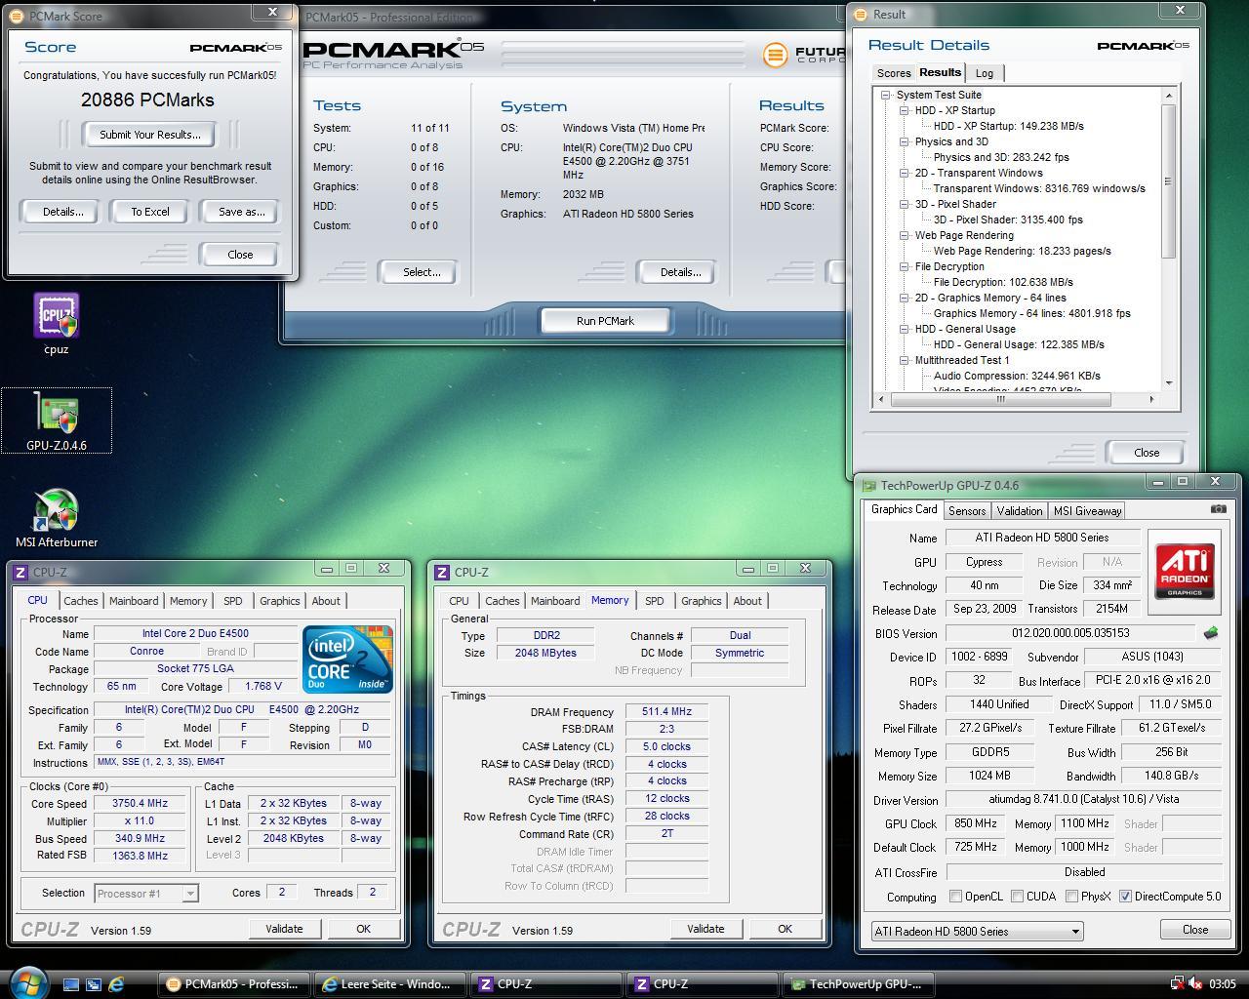Click Details... in PCMark Score dialog
This screenshot has height=999, width=1249.
(x=62, y=212)
